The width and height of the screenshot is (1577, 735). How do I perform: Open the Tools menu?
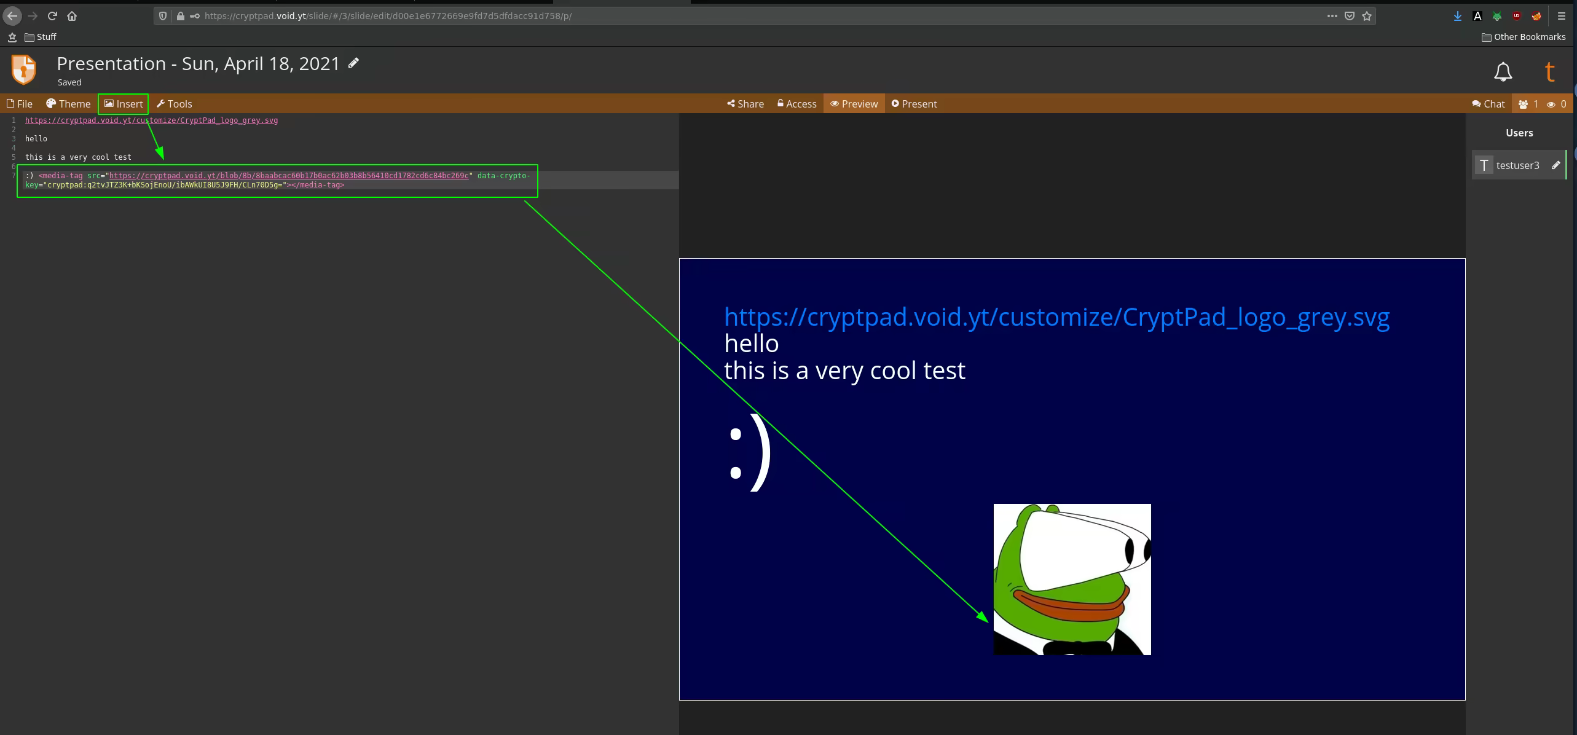pos(174,104)
